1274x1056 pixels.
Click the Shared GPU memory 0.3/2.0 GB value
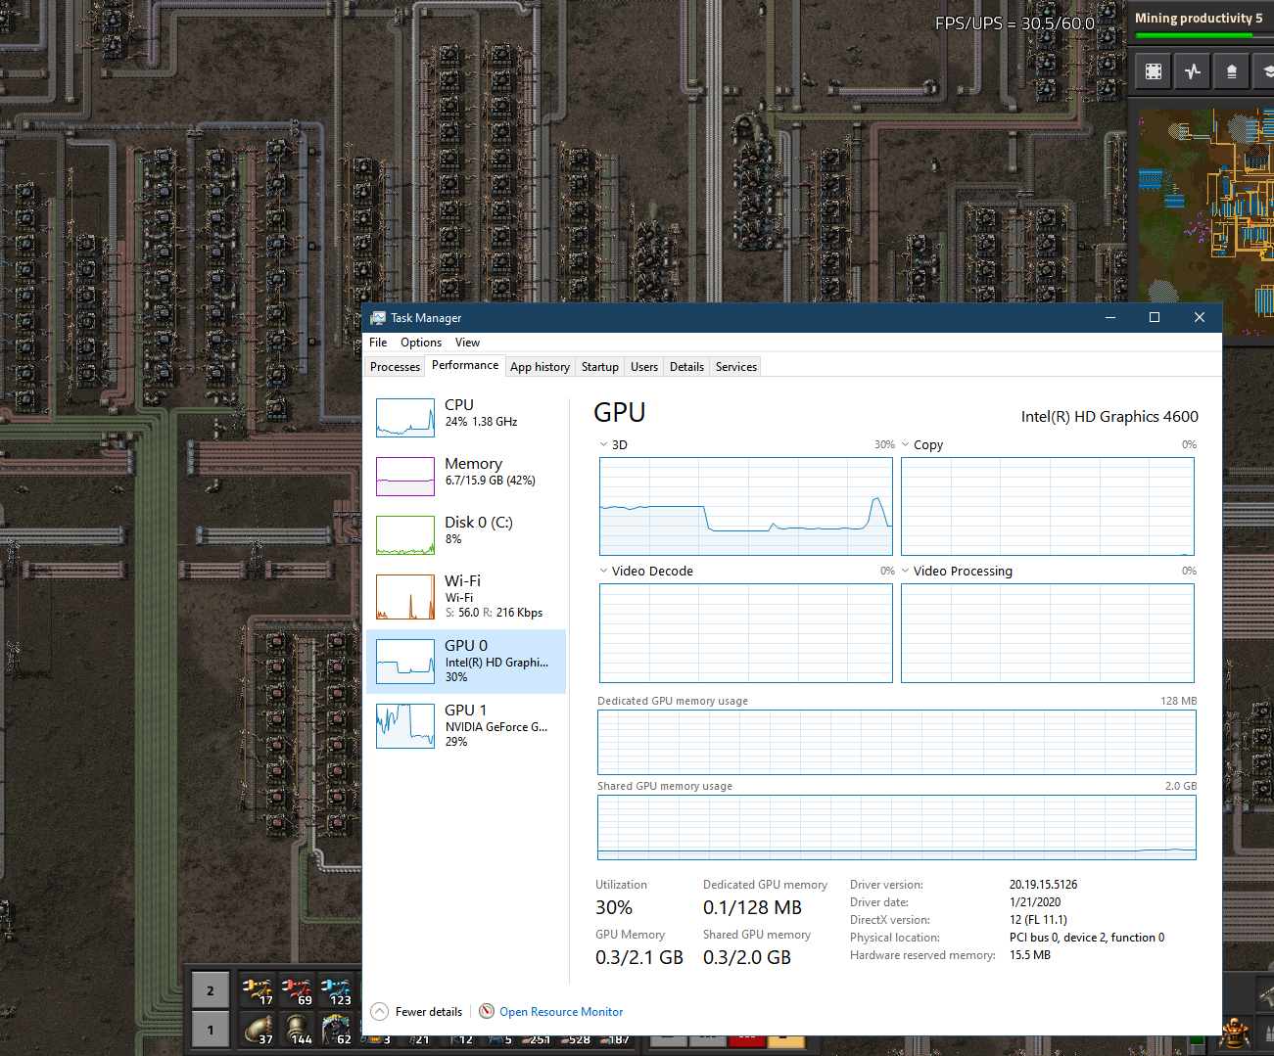pyautogui.click(x=747, y=958)
